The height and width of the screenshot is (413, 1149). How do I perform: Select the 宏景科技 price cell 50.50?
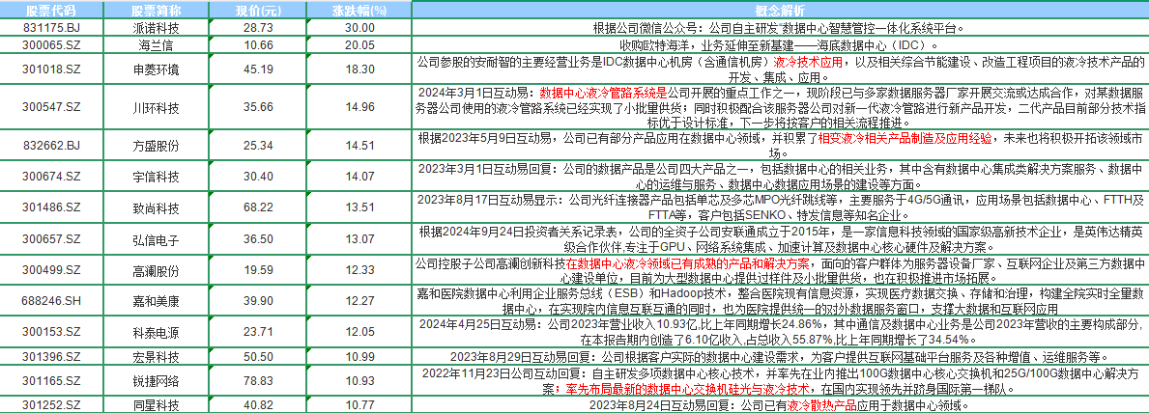coord(257,356)
